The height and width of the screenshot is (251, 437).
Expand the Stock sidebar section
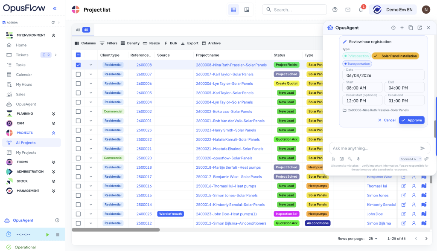[53, 181]
